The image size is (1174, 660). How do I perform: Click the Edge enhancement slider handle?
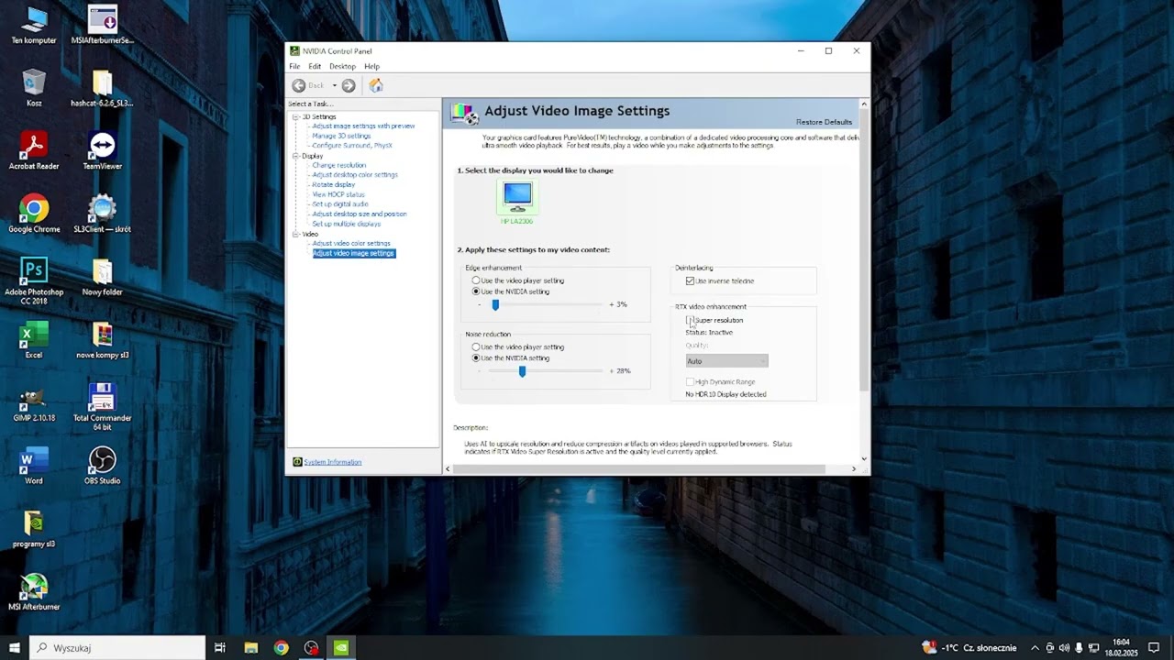(x=495, y=304)
